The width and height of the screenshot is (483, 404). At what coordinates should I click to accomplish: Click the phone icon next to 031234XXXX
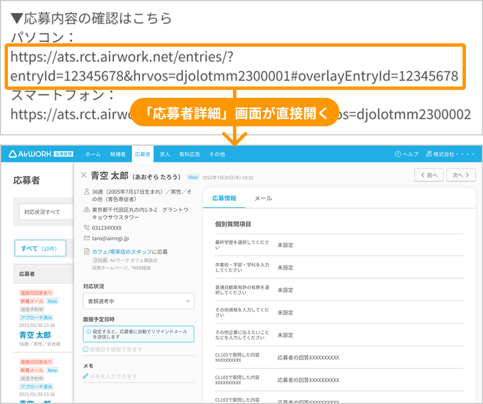87,228
